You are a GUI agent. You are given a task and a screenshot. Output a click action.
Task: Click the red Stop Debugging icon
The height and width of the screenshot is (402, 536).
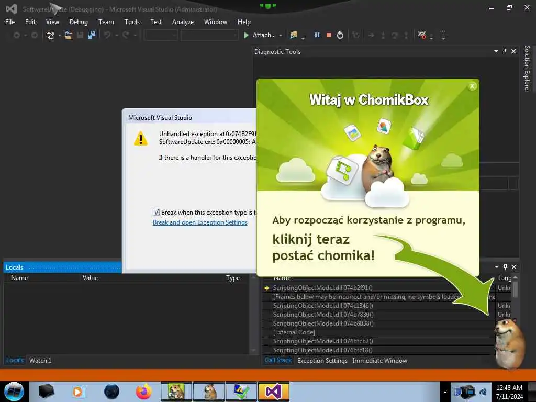(x=329, y=35)
